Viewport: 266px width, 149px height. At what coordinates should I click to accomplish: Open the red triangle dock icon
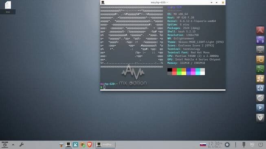click(x=260, y=30)
